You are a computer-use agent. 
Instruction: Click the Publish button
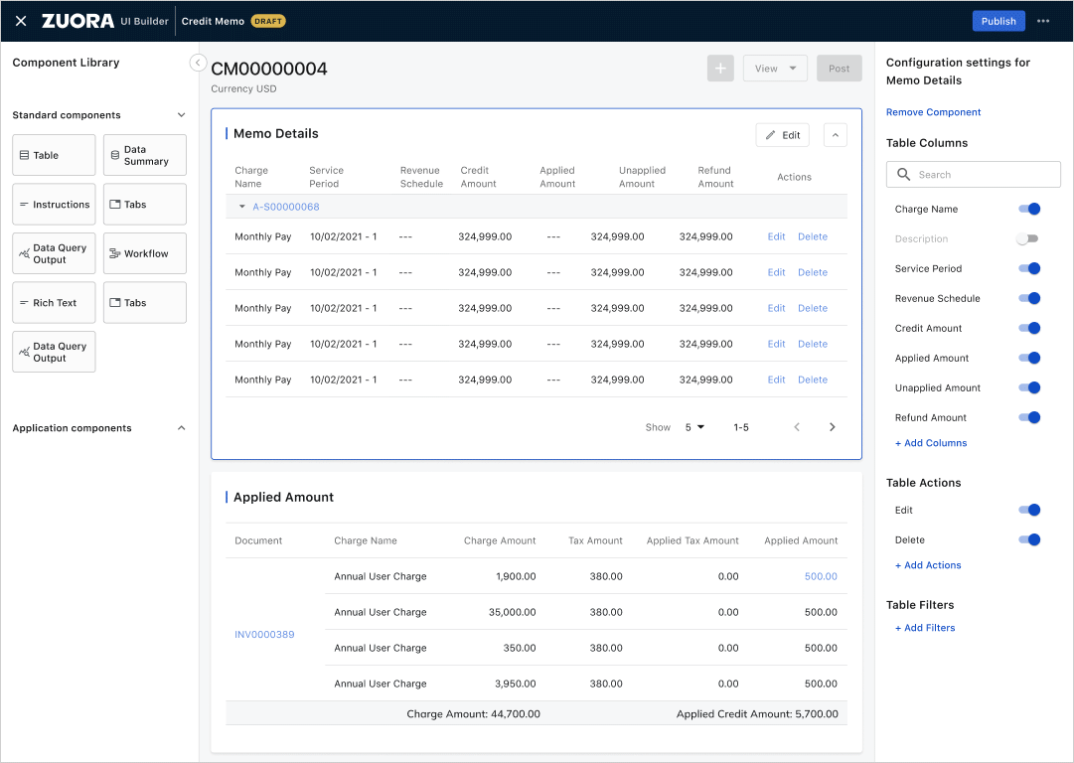click(x=998, y=21)
